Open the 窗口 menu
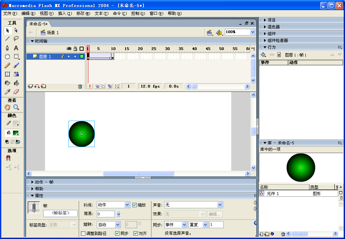 click(156, 14)
